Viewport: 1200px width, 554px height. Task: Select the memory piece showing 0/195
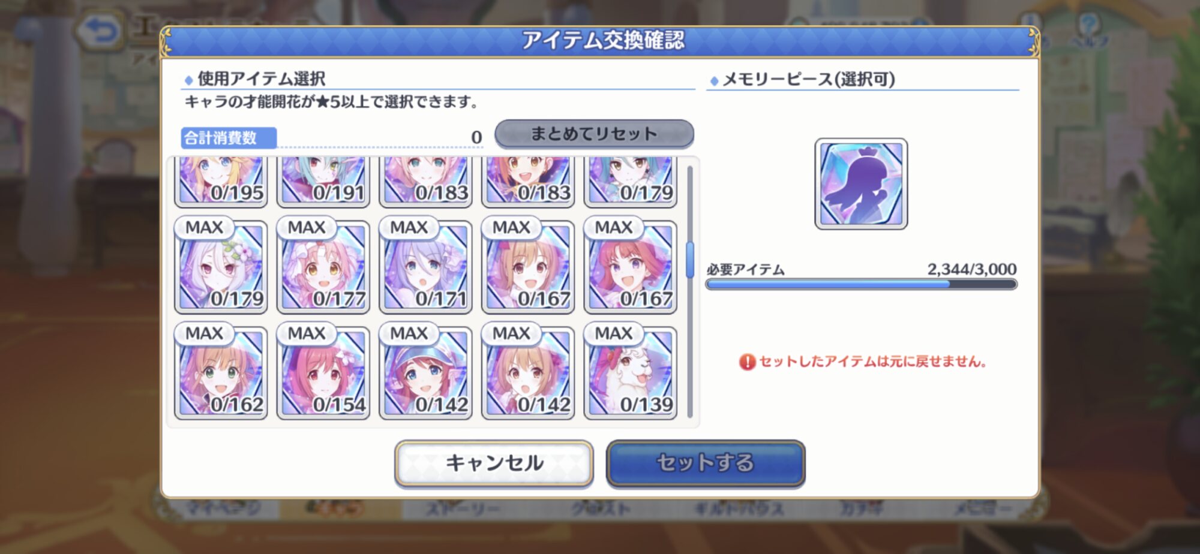[x=221, y=182]
